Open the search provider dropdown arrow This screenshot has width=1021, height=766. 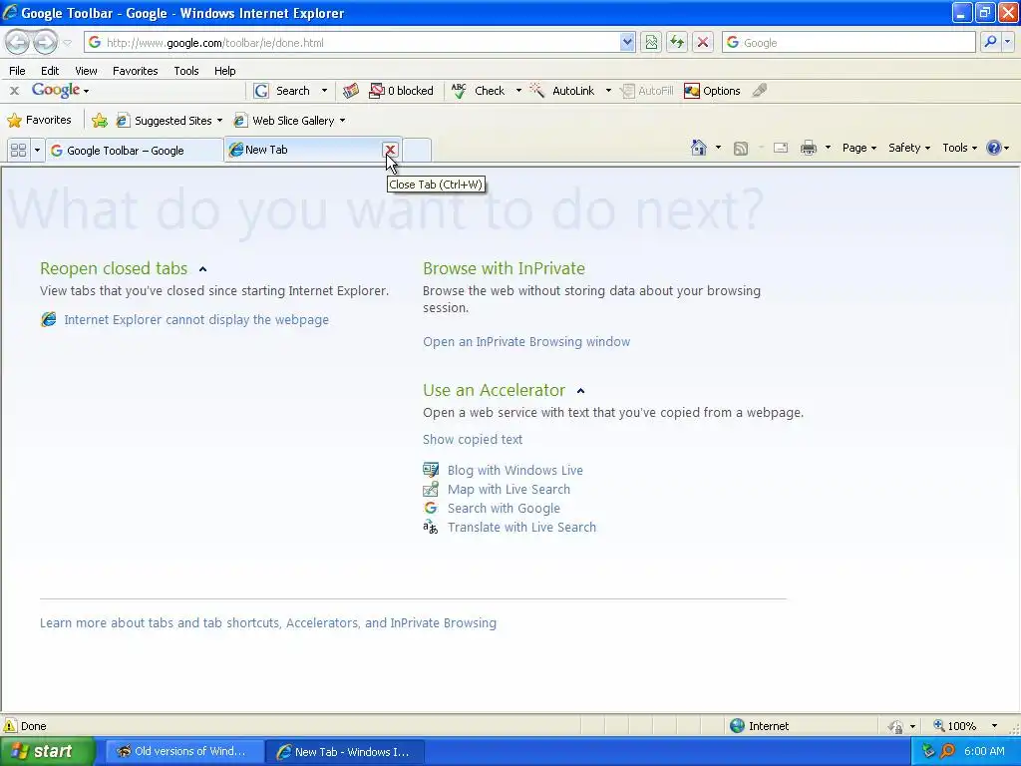[x=1007, y=42]
